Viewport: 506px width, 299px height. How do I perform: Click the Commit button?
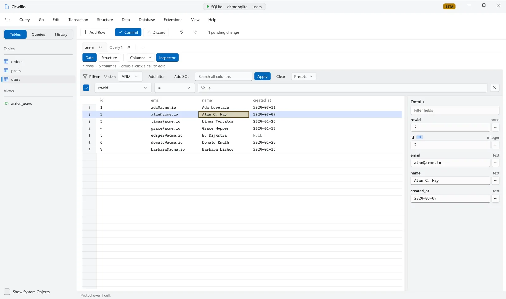tap(128, 32)
